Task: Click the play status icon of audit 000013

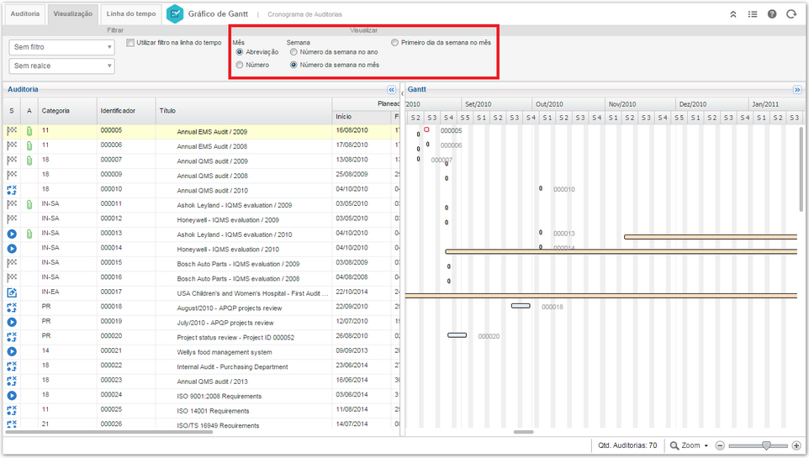Action: 12,234
